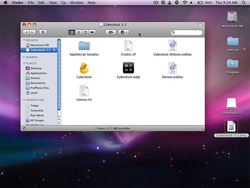Open the Go menu
Viewport: 250px width, 188px height.
coord(64,2)
